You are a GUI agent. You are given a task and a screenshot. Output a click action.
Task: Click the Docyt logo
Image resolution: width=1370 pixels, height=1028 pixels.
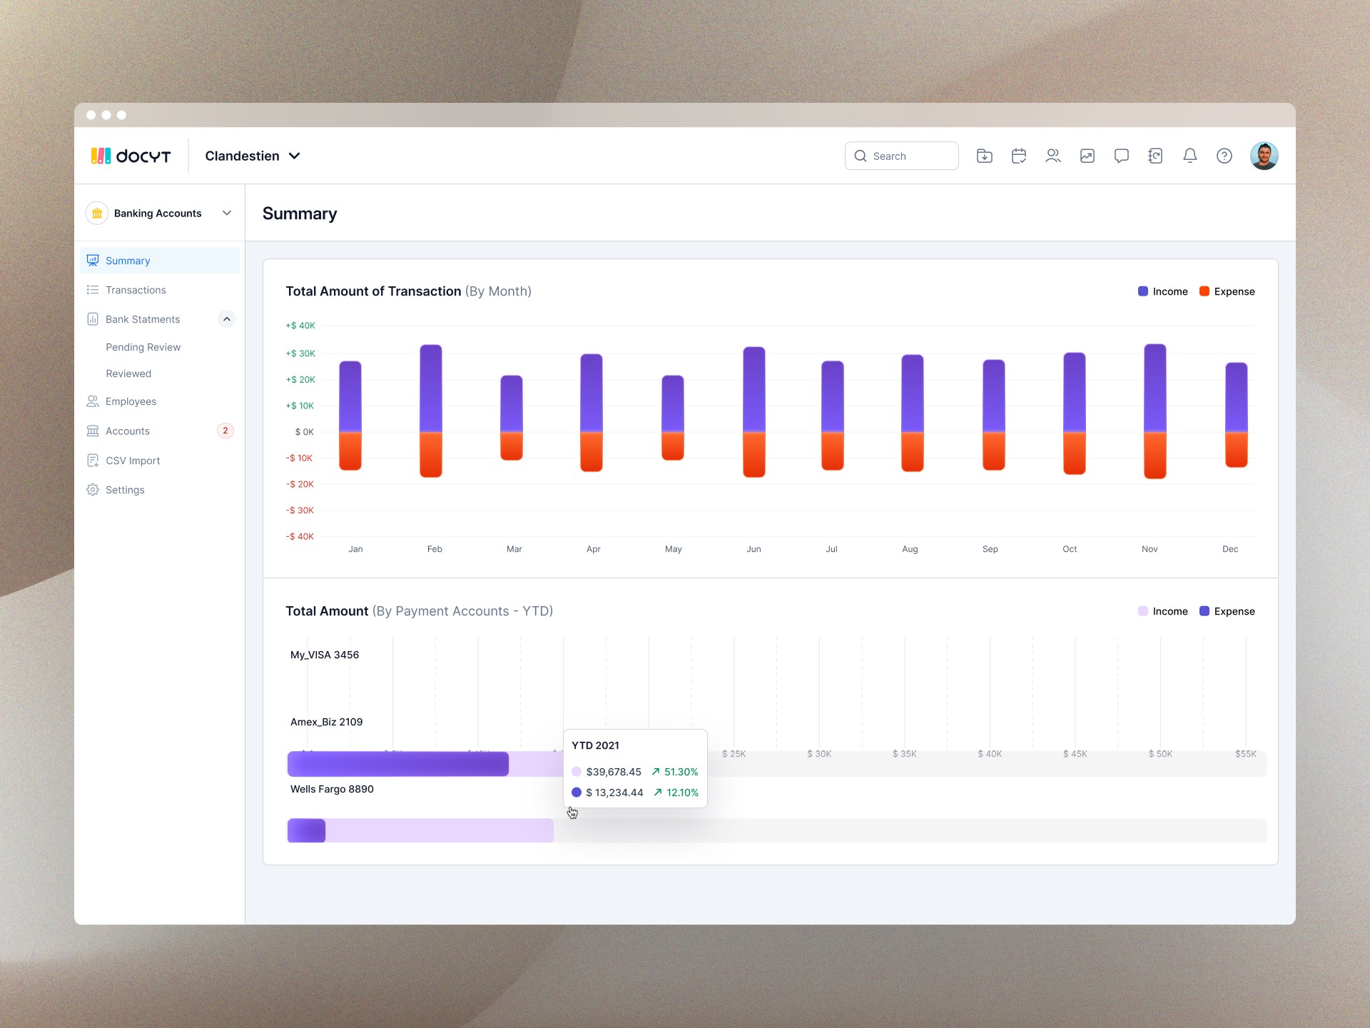coord(131,156)
